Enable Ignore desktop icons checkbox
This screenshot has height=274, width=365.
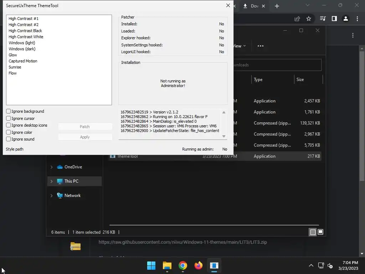pyautogui.click(x=9, y=125)
